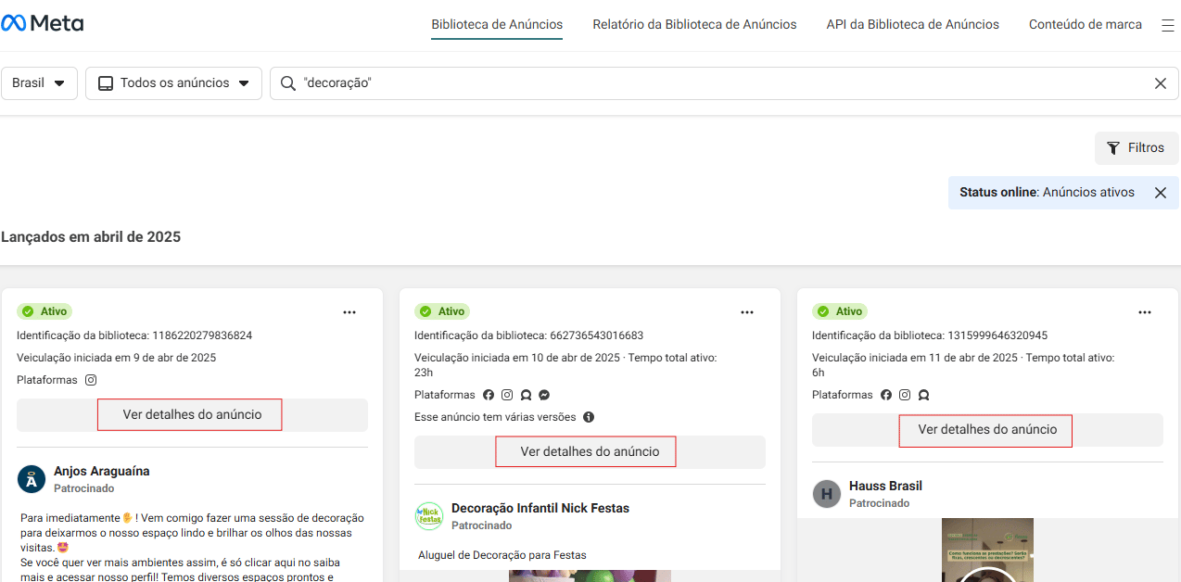
Task: Click the green Ativo badge on Anjos Araguaína ad
Action: pyautogui.click(x=44, y=311)
